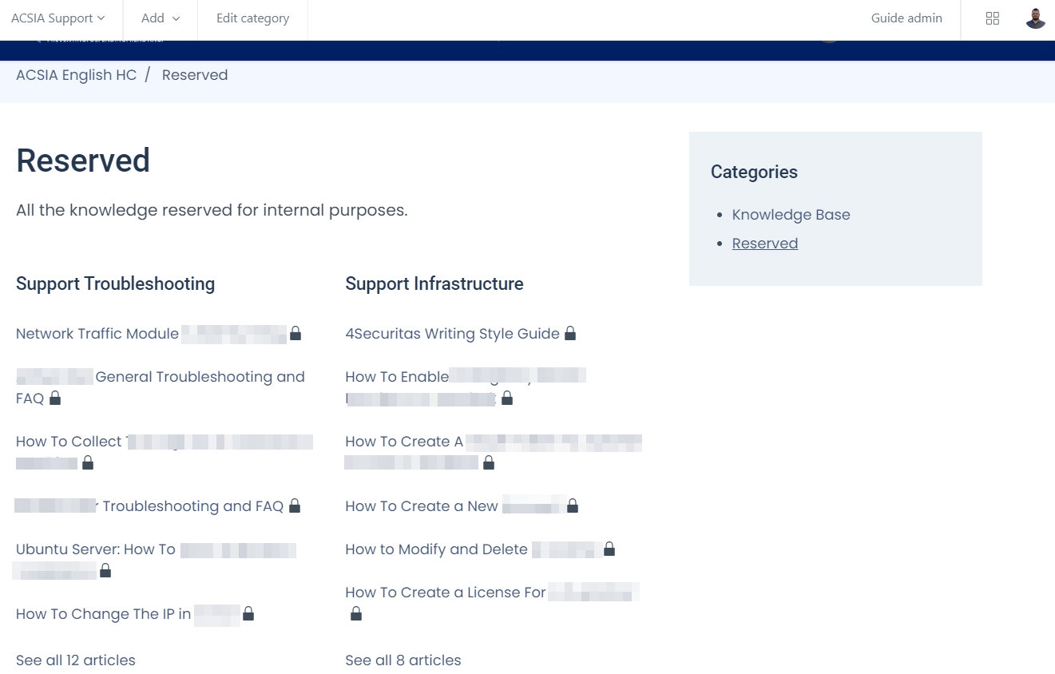This screenshot has width=1055, height=674.
Task: Open the Add dropdown menu
Action: point(161,18)
